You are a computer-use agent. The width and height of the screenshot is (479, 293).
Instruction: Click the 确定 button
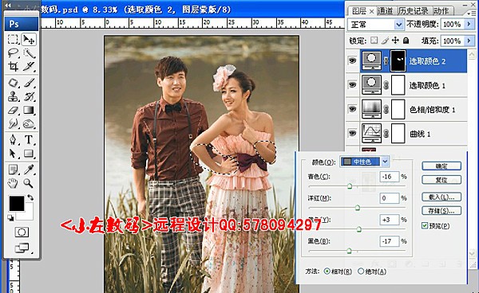(441, 166)
